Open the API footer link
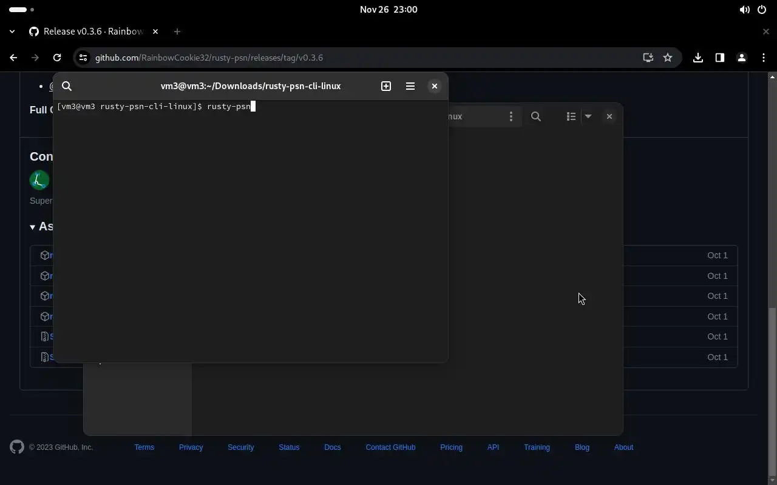The image size is (777, 485). coord(493,447)
